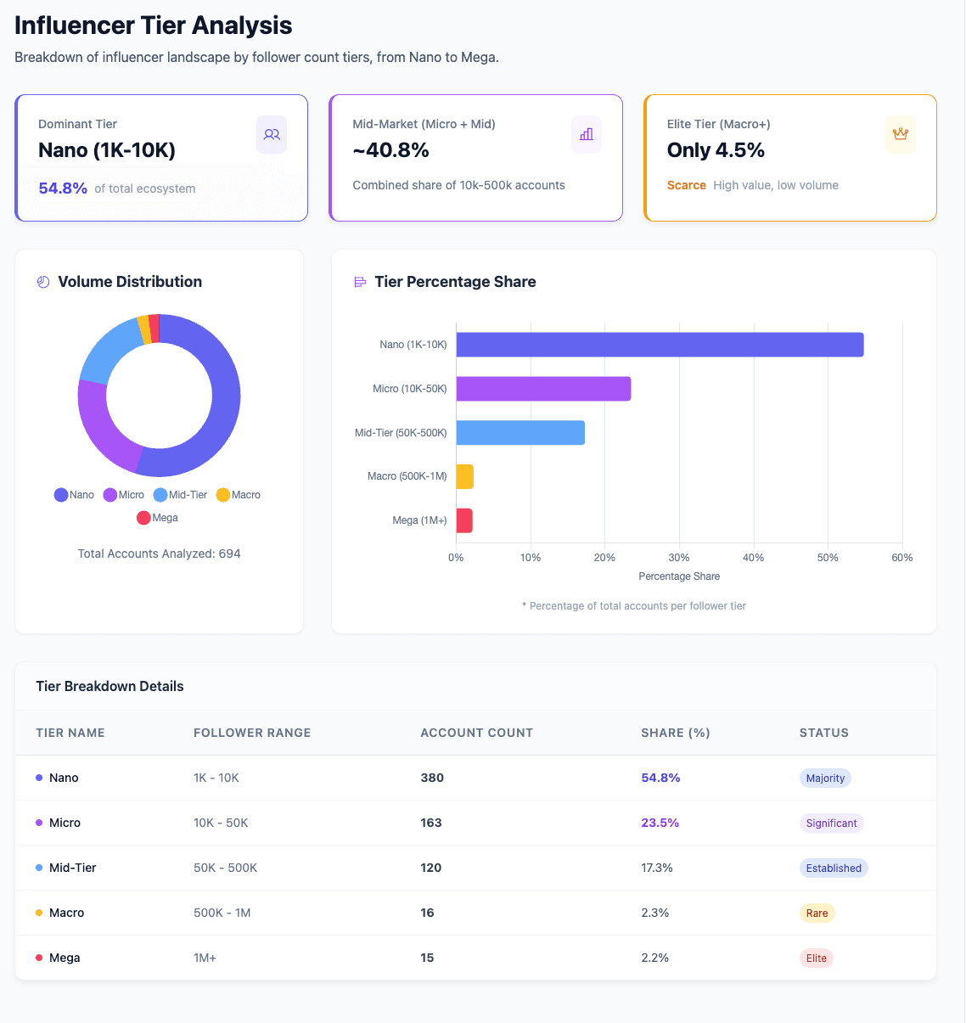Click the Nano (1K-10K) horizontal bar

pos(660,345)
